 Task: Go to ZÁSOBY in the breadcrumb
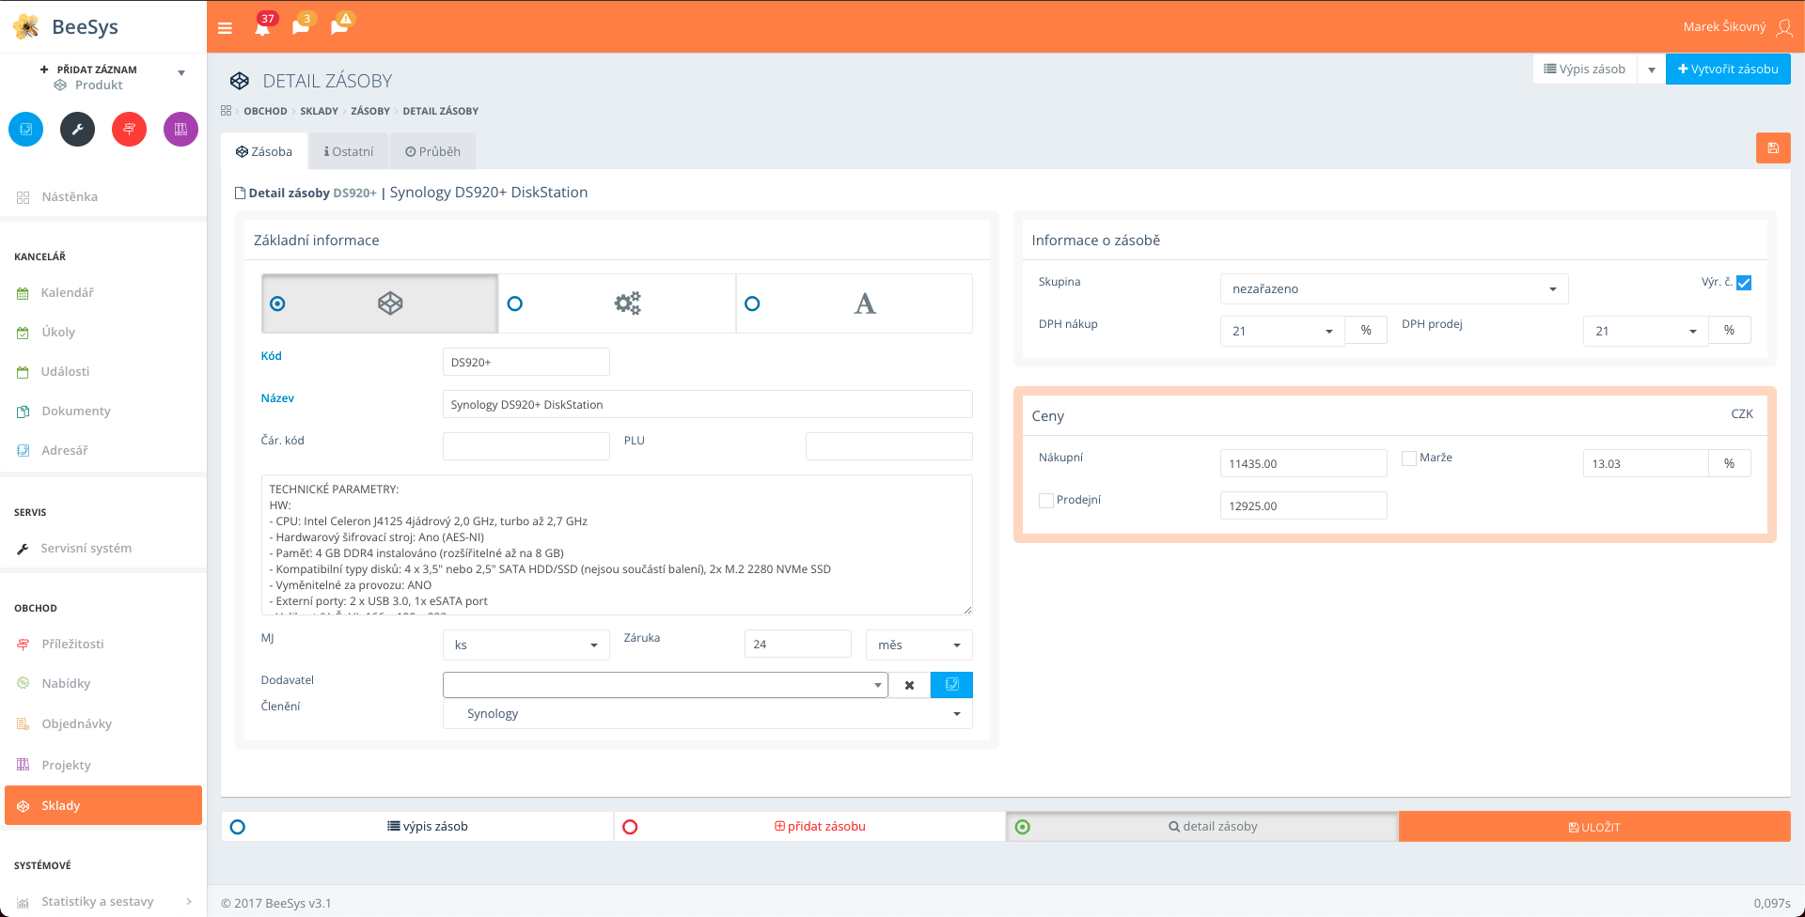pyautogui.click(x=370, y=111)
